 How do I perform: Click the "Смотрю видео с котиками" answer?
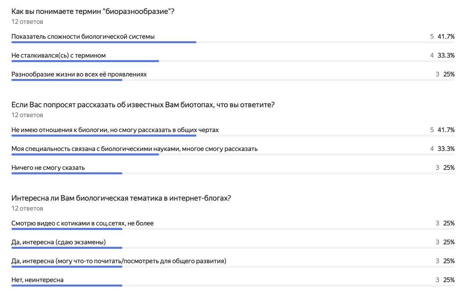(x=82, y=223)
